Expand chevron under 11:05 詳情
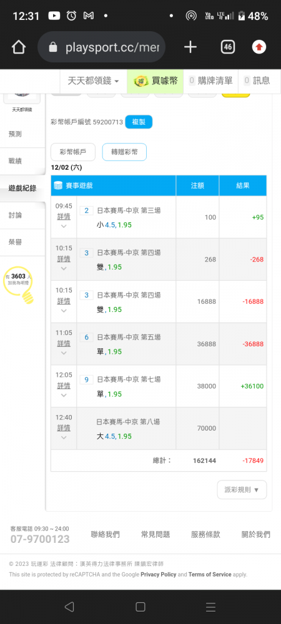 [x=64, y=353]
